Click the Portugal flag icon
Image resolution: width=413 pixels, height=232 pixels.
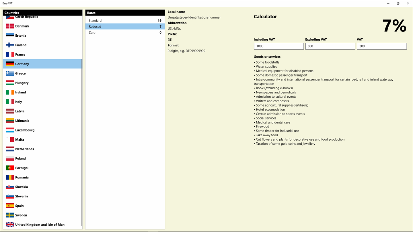tap(10, 168)
